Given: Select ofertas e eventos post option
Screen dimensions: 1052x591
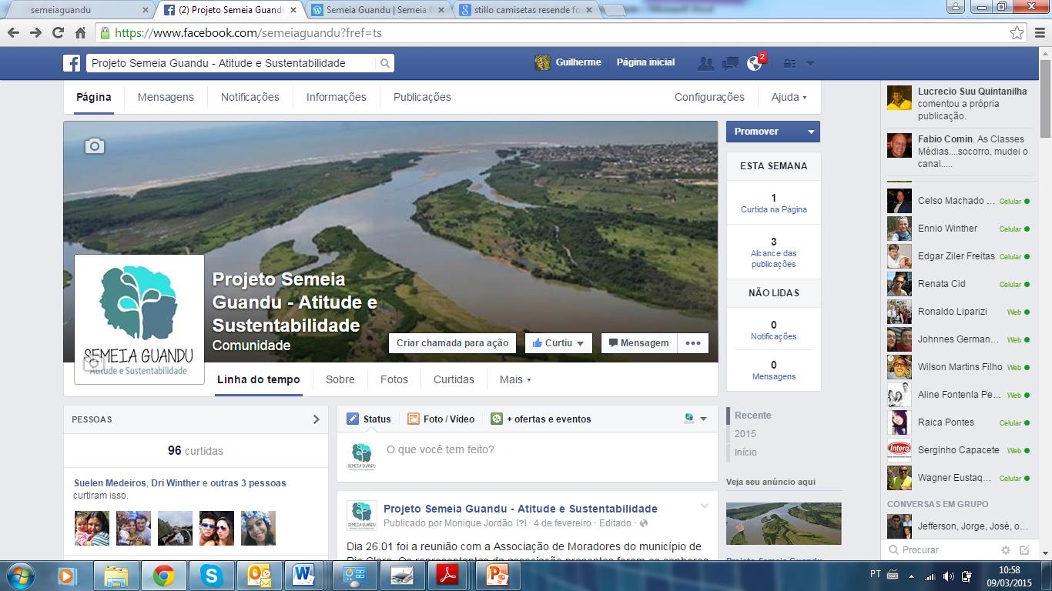Looking at the screenshot, I should [541, 419].
